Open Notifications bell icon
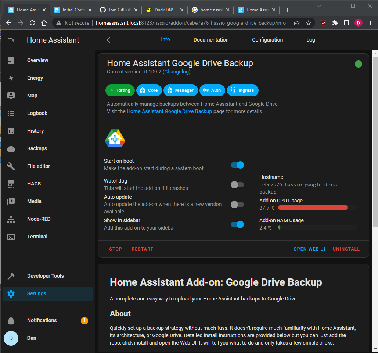378x353 pixels. click(11, 320)
